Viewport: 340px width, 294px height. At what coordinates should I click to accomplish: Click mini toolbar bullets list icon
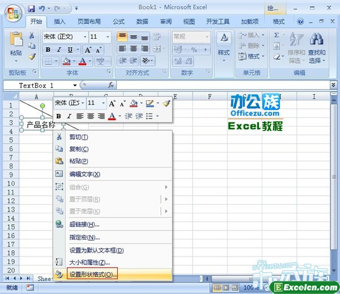(150, 116)
